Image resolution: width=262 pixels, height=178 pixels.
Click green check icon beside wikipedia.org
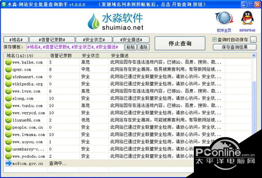(8, 84)
